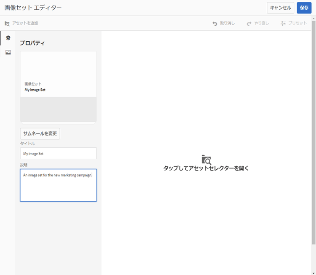Click the scrollbar down arrow at bottom right

(x=313, y=273)
